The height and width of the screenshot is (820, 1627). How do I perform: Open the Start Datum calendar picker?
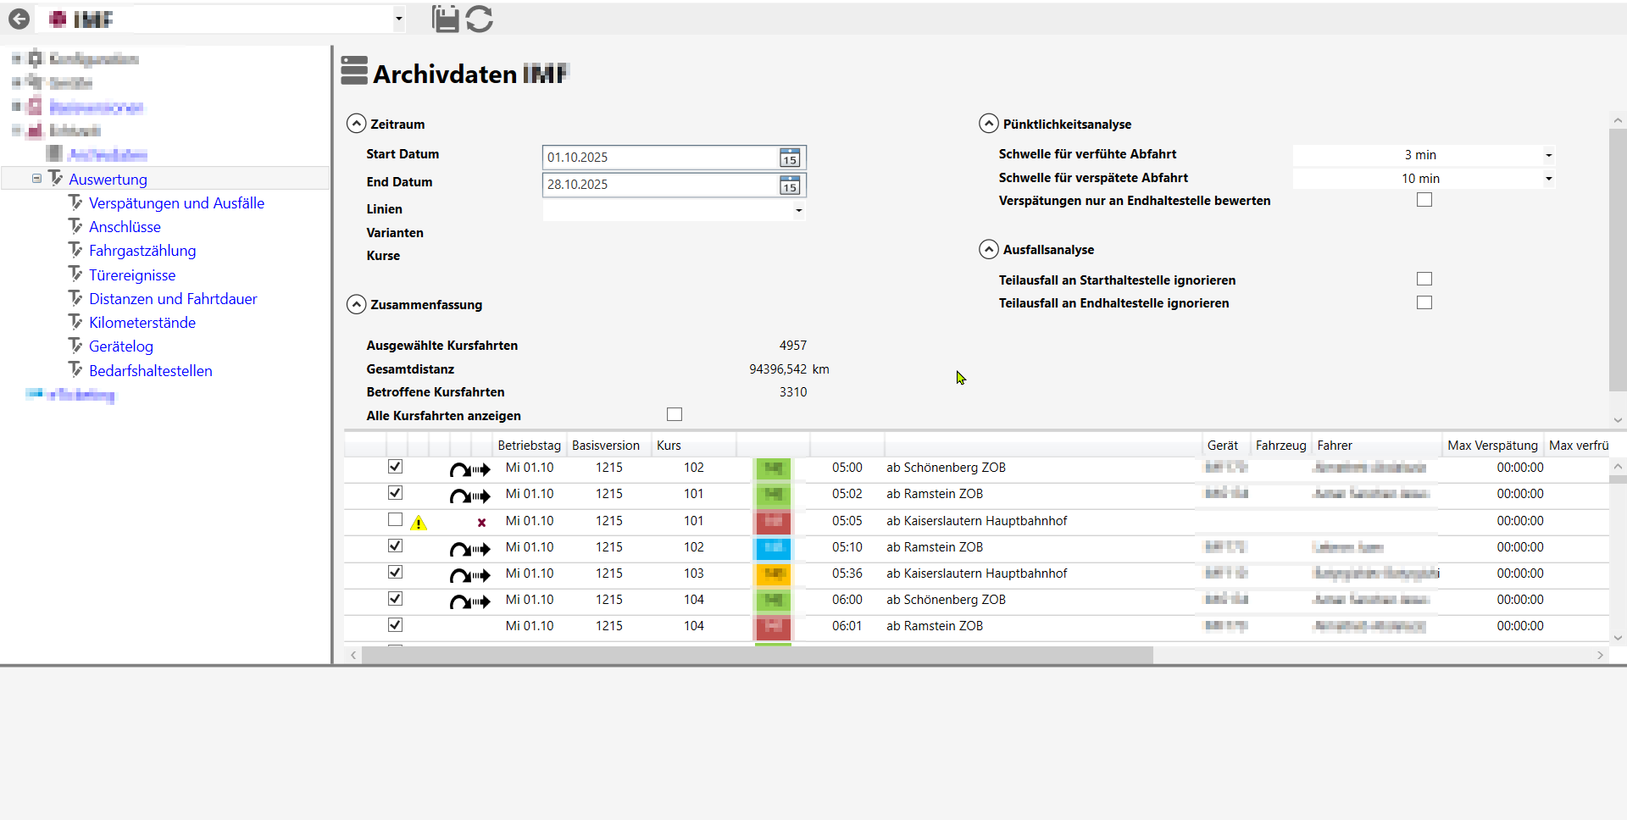789,158
